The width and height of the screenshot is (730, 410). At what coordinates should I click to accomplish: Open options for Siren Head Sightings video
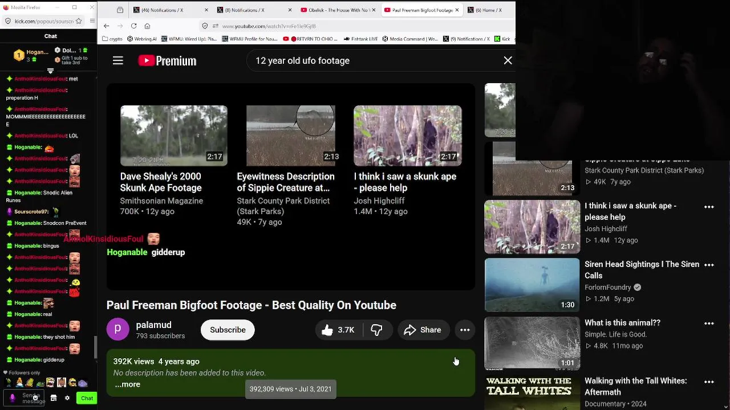[709, 265]
